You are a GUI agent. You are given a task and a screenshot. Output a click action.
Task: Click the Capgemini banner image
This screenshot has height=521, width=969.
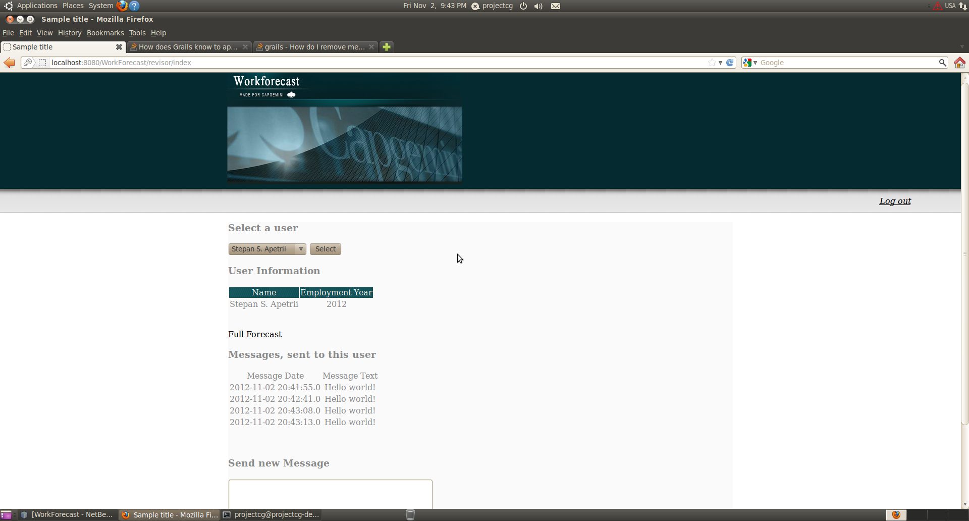tap(345, 144)
